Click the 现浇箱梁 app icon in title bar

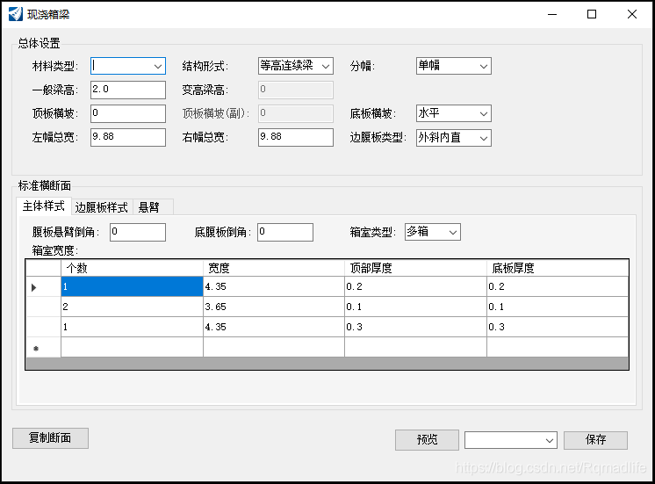click(16, 14)
